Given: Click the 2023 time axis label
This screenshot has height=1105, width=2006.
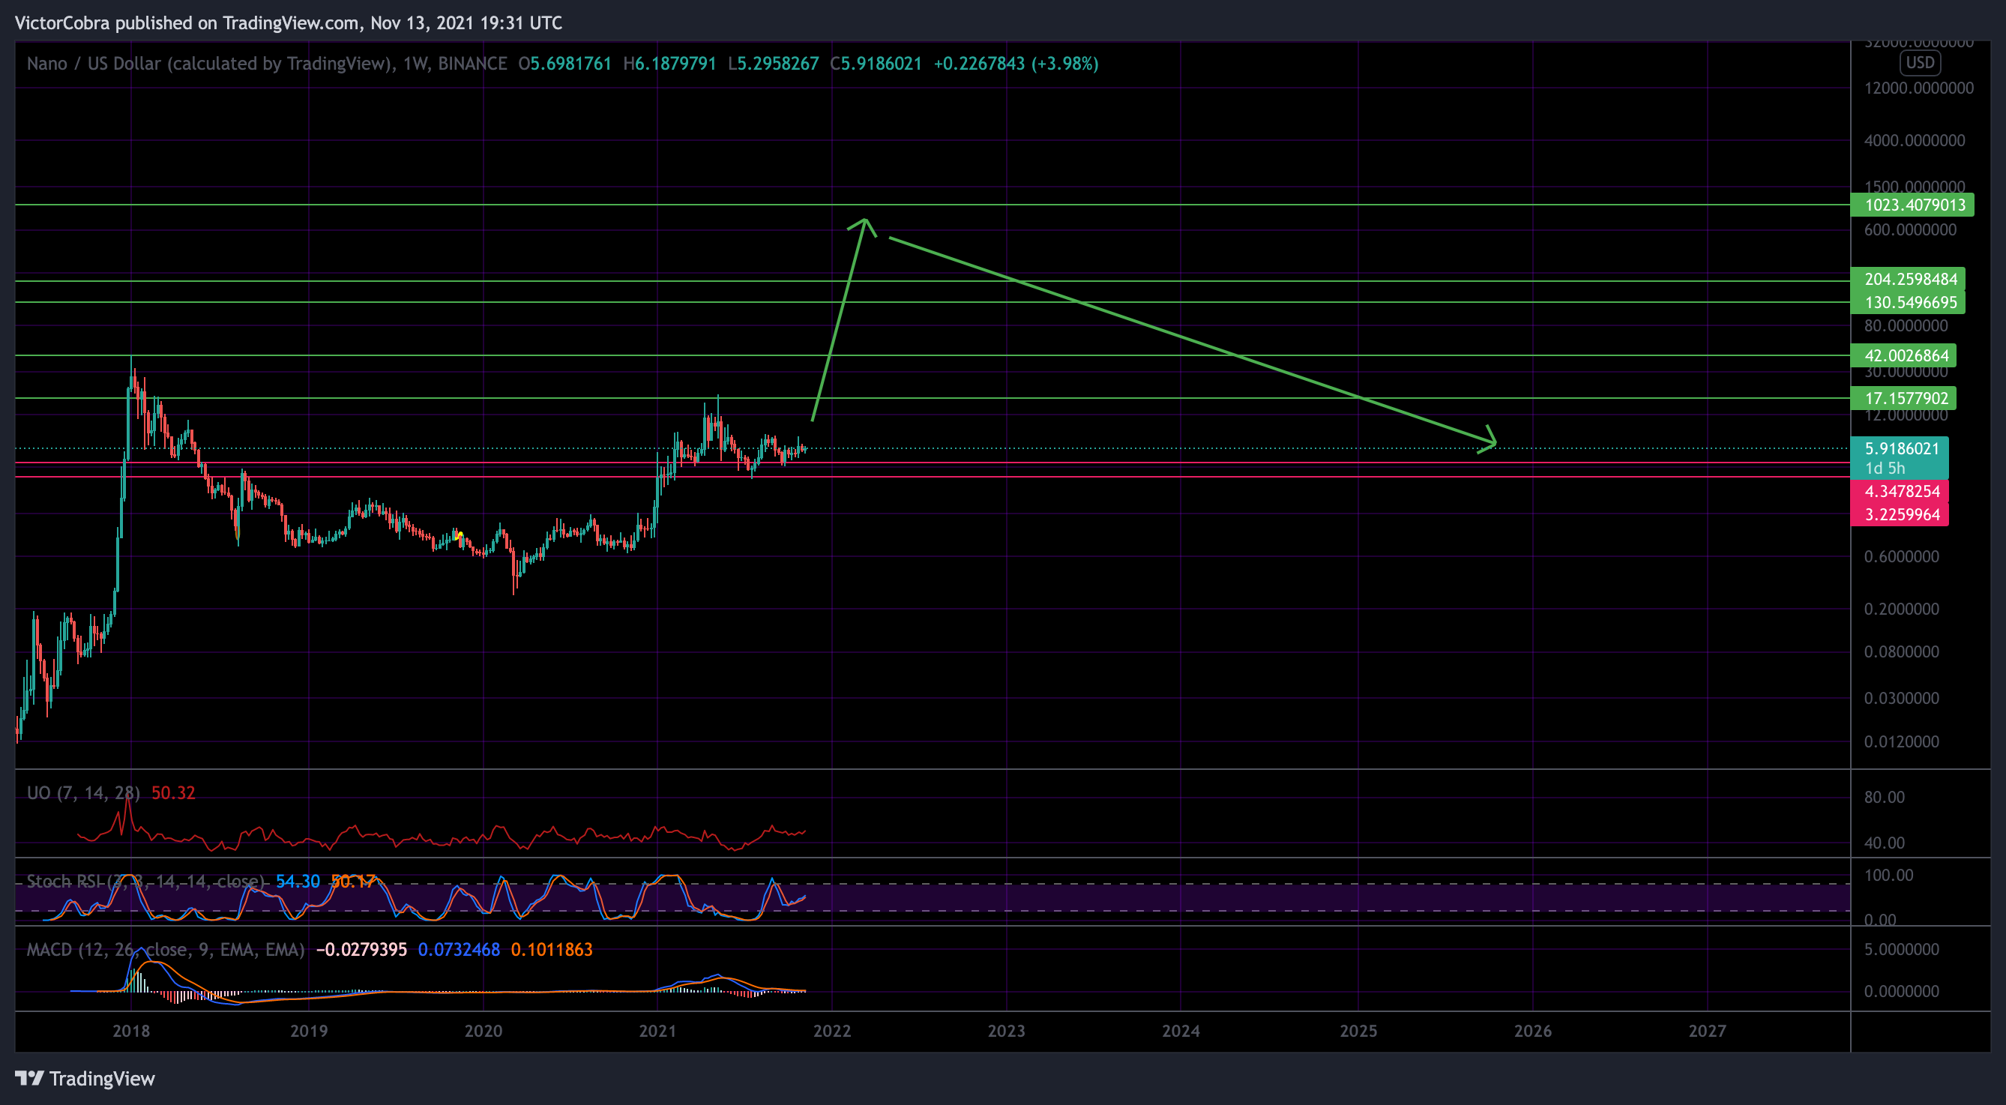Looking at the screenshot, I should coord(1007,1031).
